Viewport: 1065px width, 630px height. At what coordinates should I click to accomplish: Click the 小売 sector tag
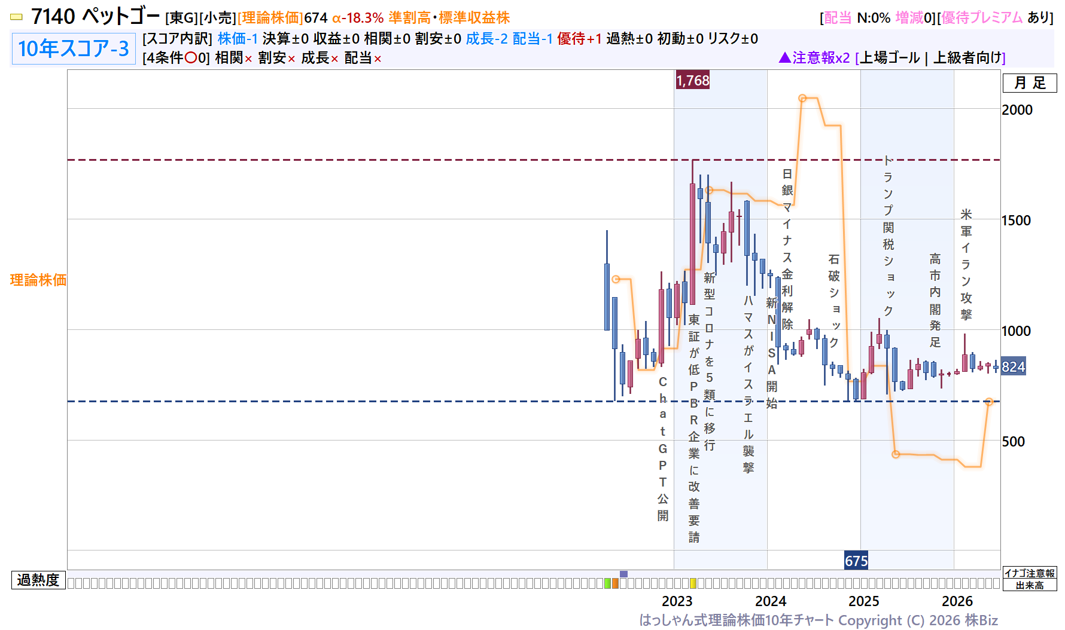click(x=218, y=18)
